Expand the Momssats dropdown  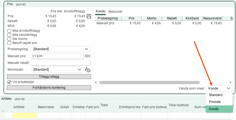click(57, 70)
